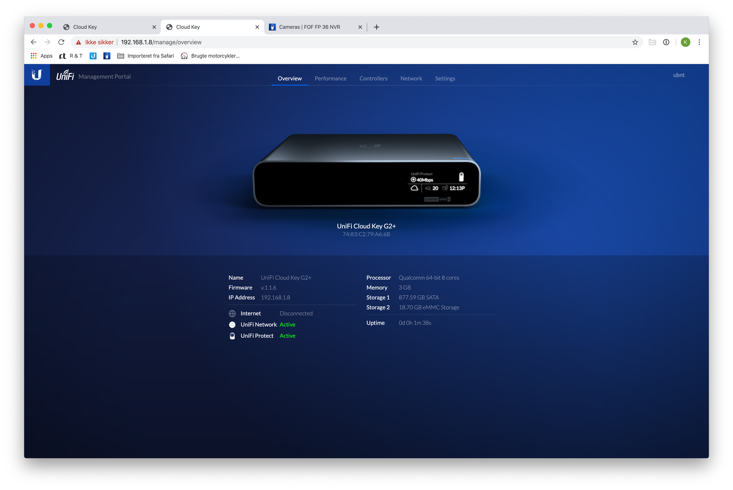Open a new browser tab with plus
Image resolution: width=733 pixels, height=490 pixels.
coord(376,27)
